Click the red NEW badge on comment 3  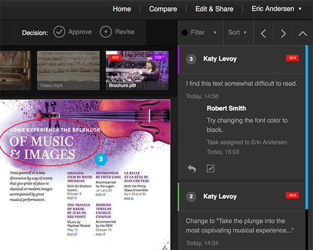tap(292, 58)
